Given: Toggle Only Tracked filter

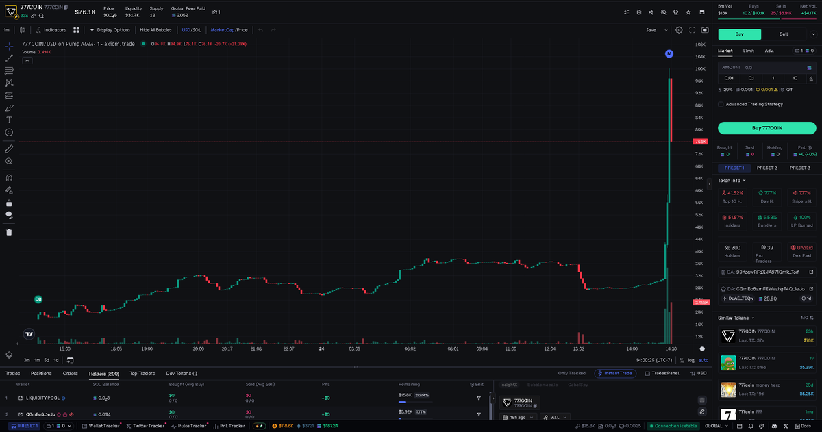Looking at the screenshot, I should pyautogui.click(x=572, y=373).
